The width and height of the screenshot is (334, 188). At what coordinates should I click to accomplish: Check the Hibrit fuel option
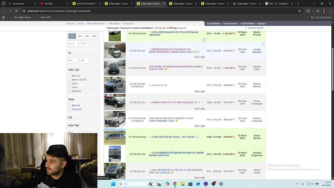tap(70, 87)
